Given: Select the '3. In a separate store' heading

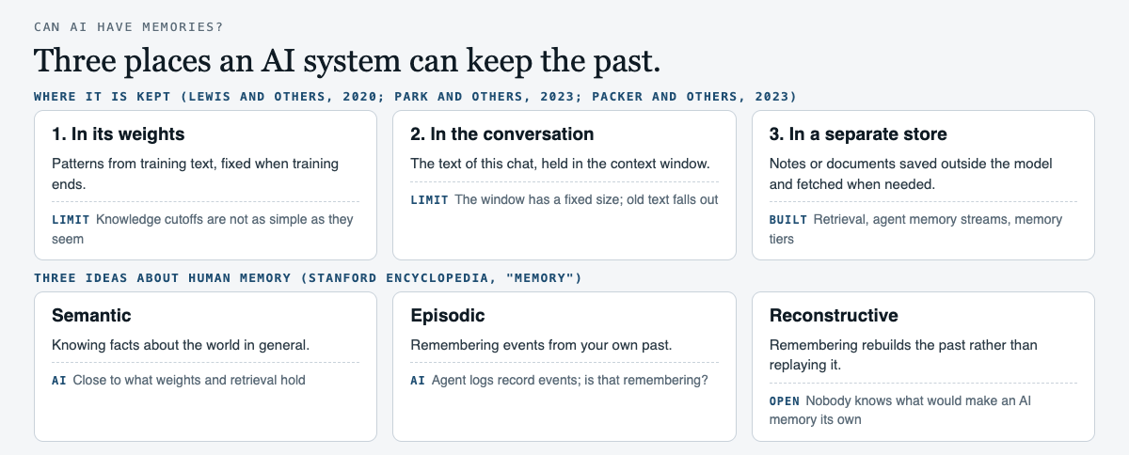Looking at the screenshot, I should (x=858, y=134).
